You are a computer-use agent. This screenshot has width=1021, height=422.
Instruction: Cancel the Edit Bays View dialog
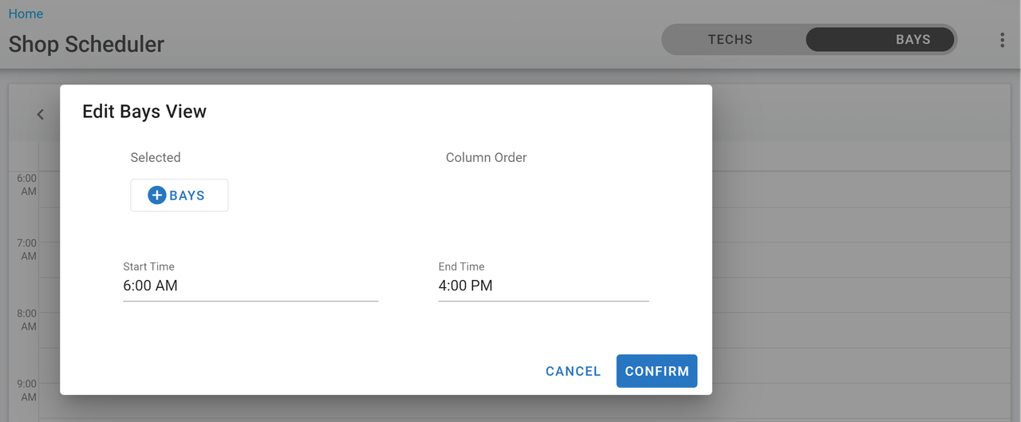573,372
